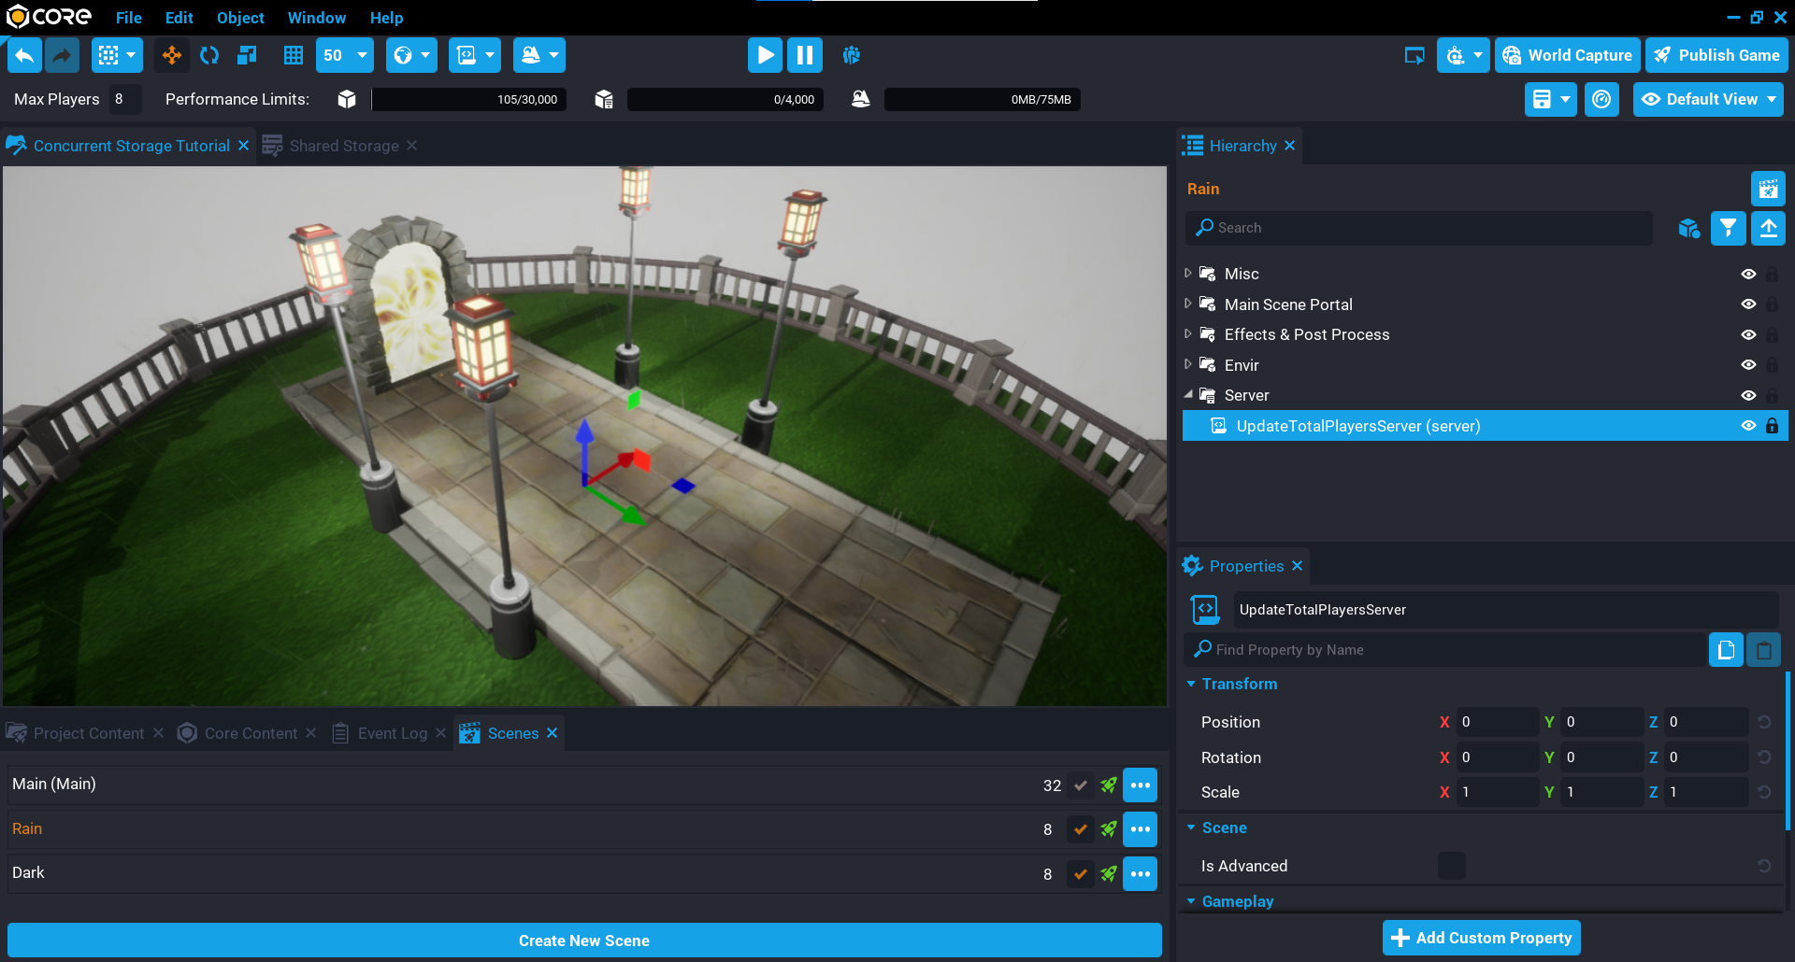Toggle visibility of Misc folder
The height and width of the screenshot is (962, 1795).
(x=1747, y=275)
